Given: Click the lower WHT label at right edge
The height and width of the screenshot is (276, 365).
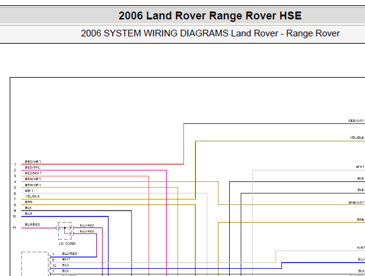Looking at the screenshot, I should [361, 248].
